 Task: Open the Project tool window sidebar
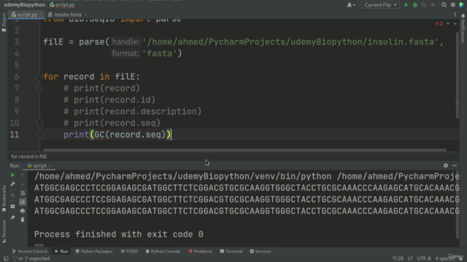[4, 23]
